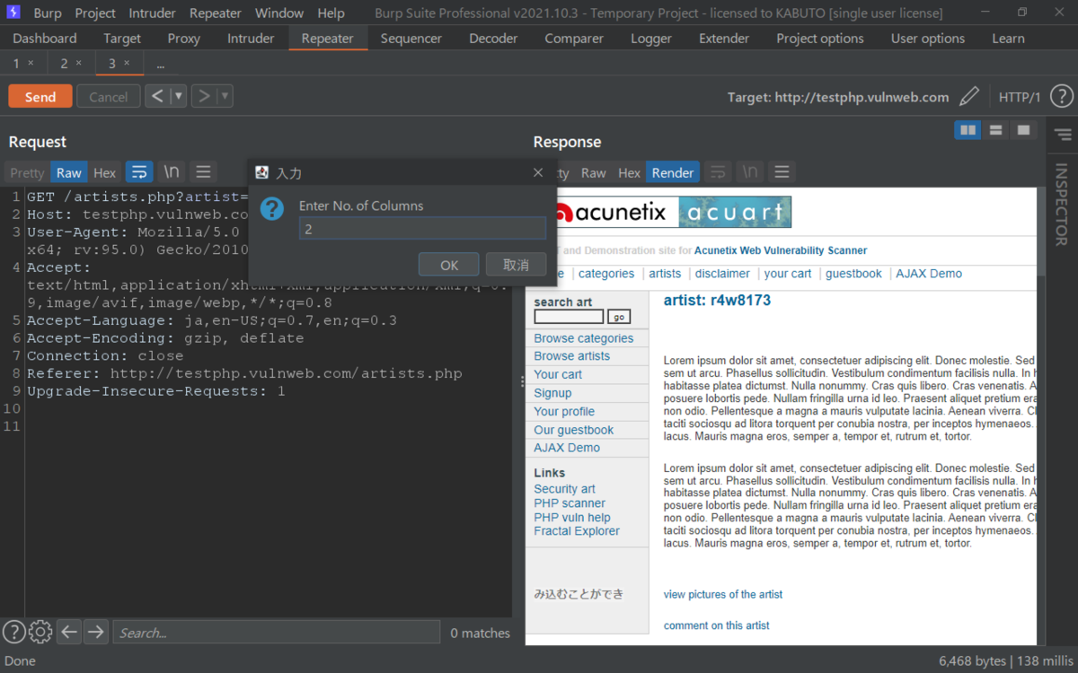This screenshot has width=1078, height=673.
Task: Select the HTTP/1 protocol indicator
Action: [1020, 97]
